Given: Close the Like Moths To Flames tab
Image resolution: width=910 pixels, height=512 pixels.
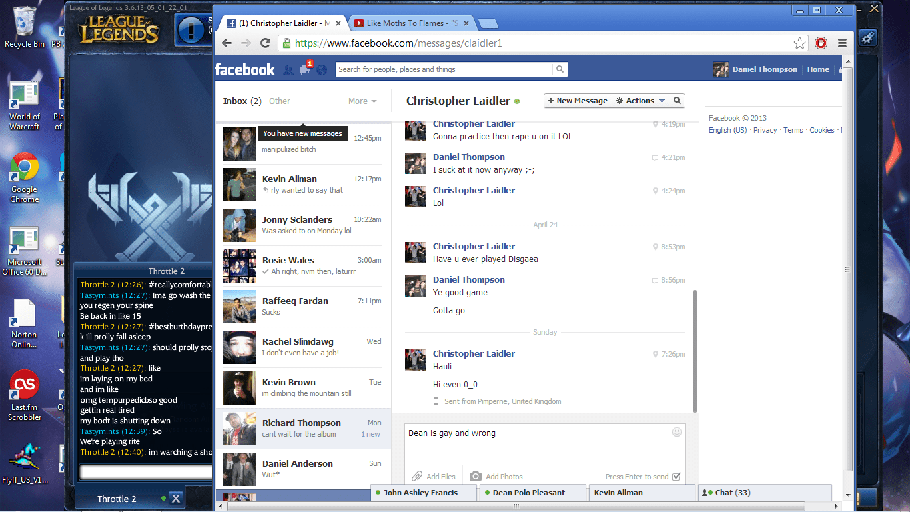Looking at the screenshot, I should click(466, 23).
